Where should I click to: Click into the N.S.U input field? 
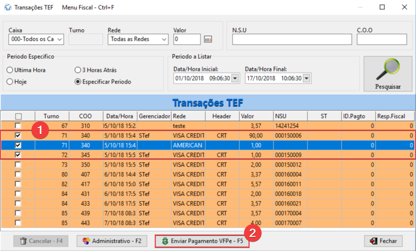coord(291,39)
